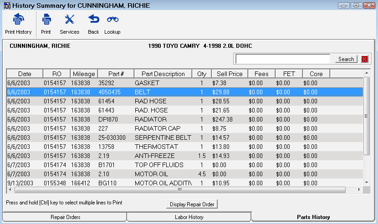Image resolution: width=378 pixels, height=224 pixels.
Task: Select the TOP OFF FLUIDS row
Action: click(x=184, y=165)
